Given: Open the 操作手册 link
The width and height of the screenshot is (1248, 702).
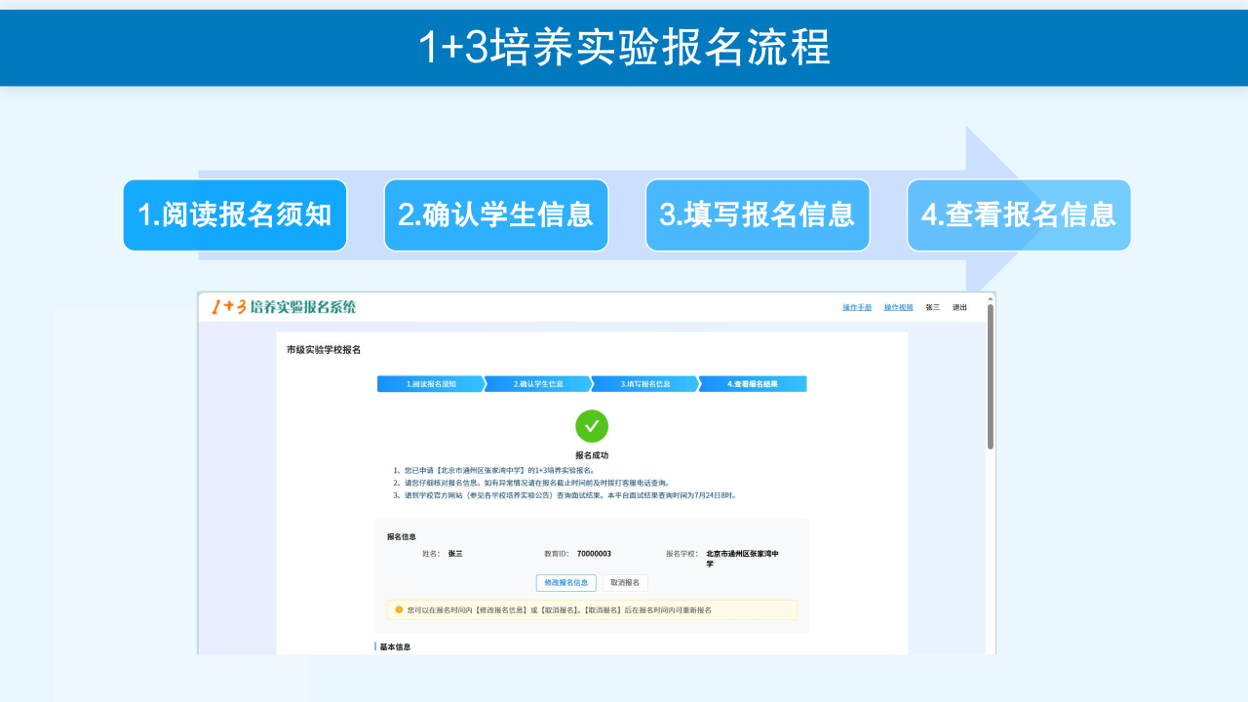Looking at the screenshot, I should point(857,307).
